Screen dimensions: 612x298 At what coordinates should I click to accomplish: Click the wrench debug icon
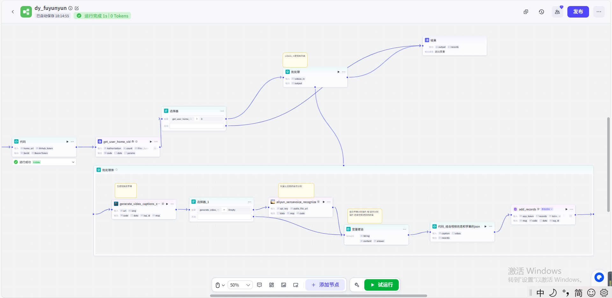(357, 285)
